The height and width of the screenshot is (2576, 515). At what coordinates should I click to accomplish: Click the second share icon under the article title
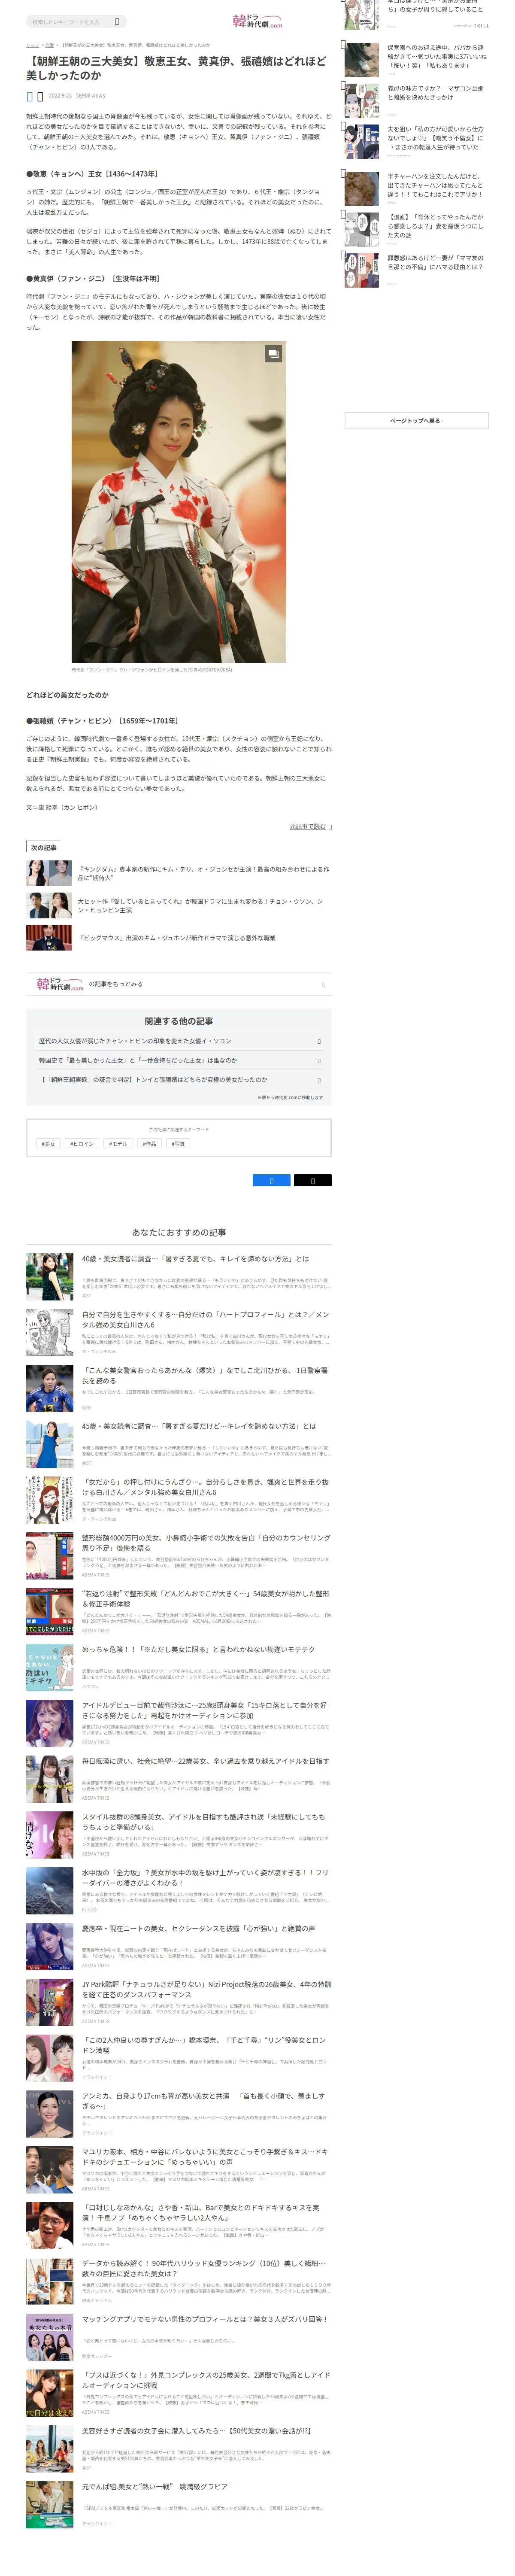(x=40, y=96)
